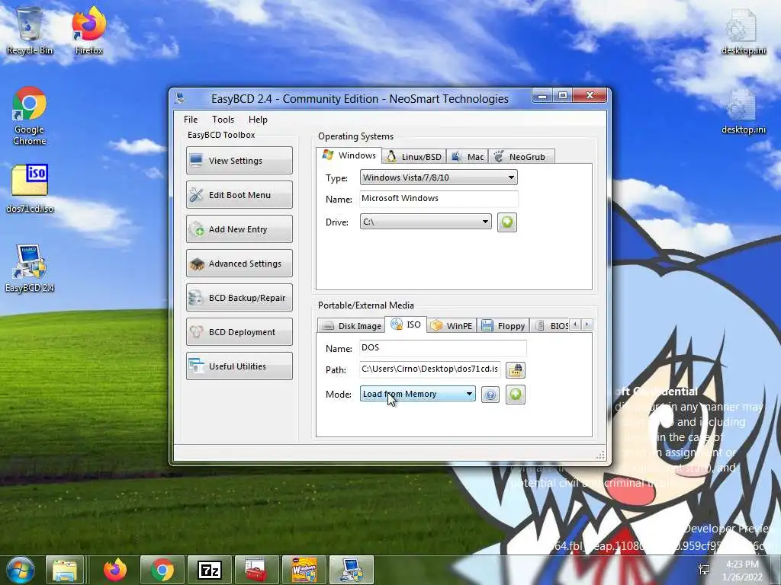
Task: Switch to the BIOS tab
Action: (551, 326)
